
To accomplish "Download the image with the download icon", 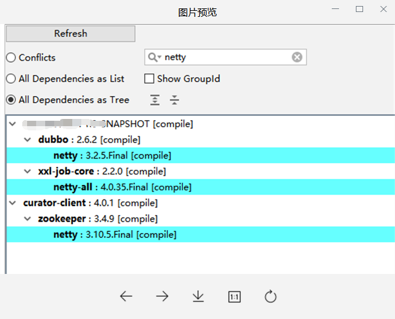I will coord(198,296).
